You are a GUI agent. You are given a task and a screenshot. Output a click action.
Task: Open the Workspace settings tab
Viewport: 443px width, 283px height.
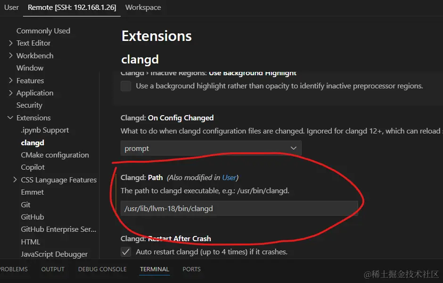point(143,8)
